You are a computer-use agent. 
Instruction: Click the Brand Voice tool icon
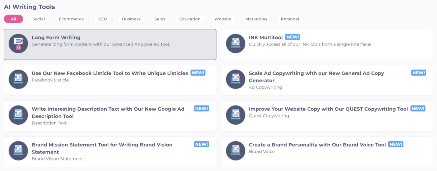236,151
